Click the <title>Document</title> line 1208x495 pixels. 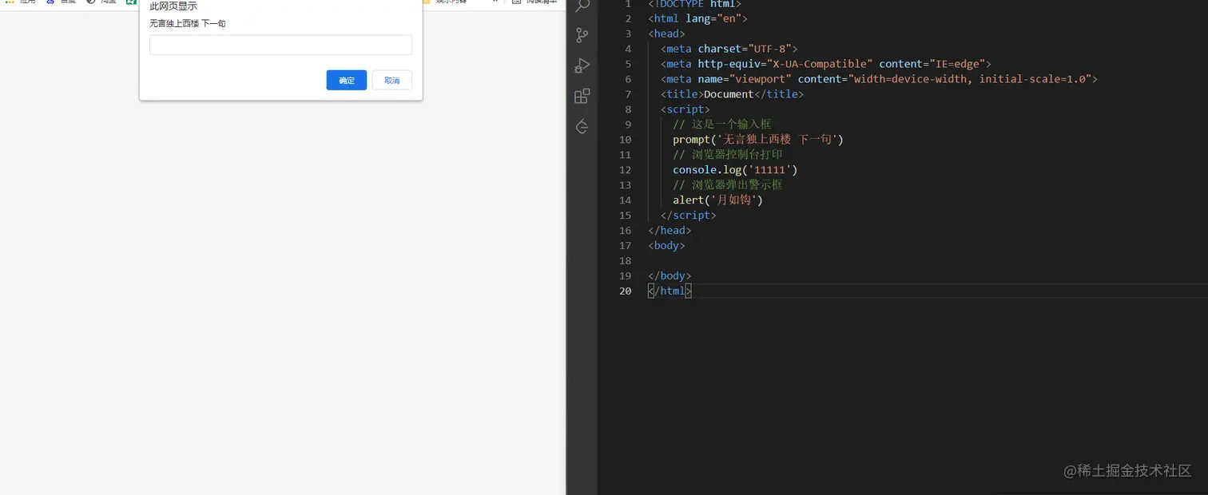tap(732, 94)
